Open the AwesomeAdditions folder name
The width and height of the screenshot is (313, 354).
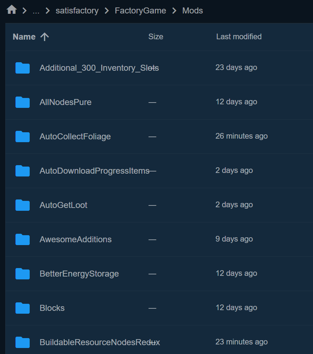(x=76, y=239)
